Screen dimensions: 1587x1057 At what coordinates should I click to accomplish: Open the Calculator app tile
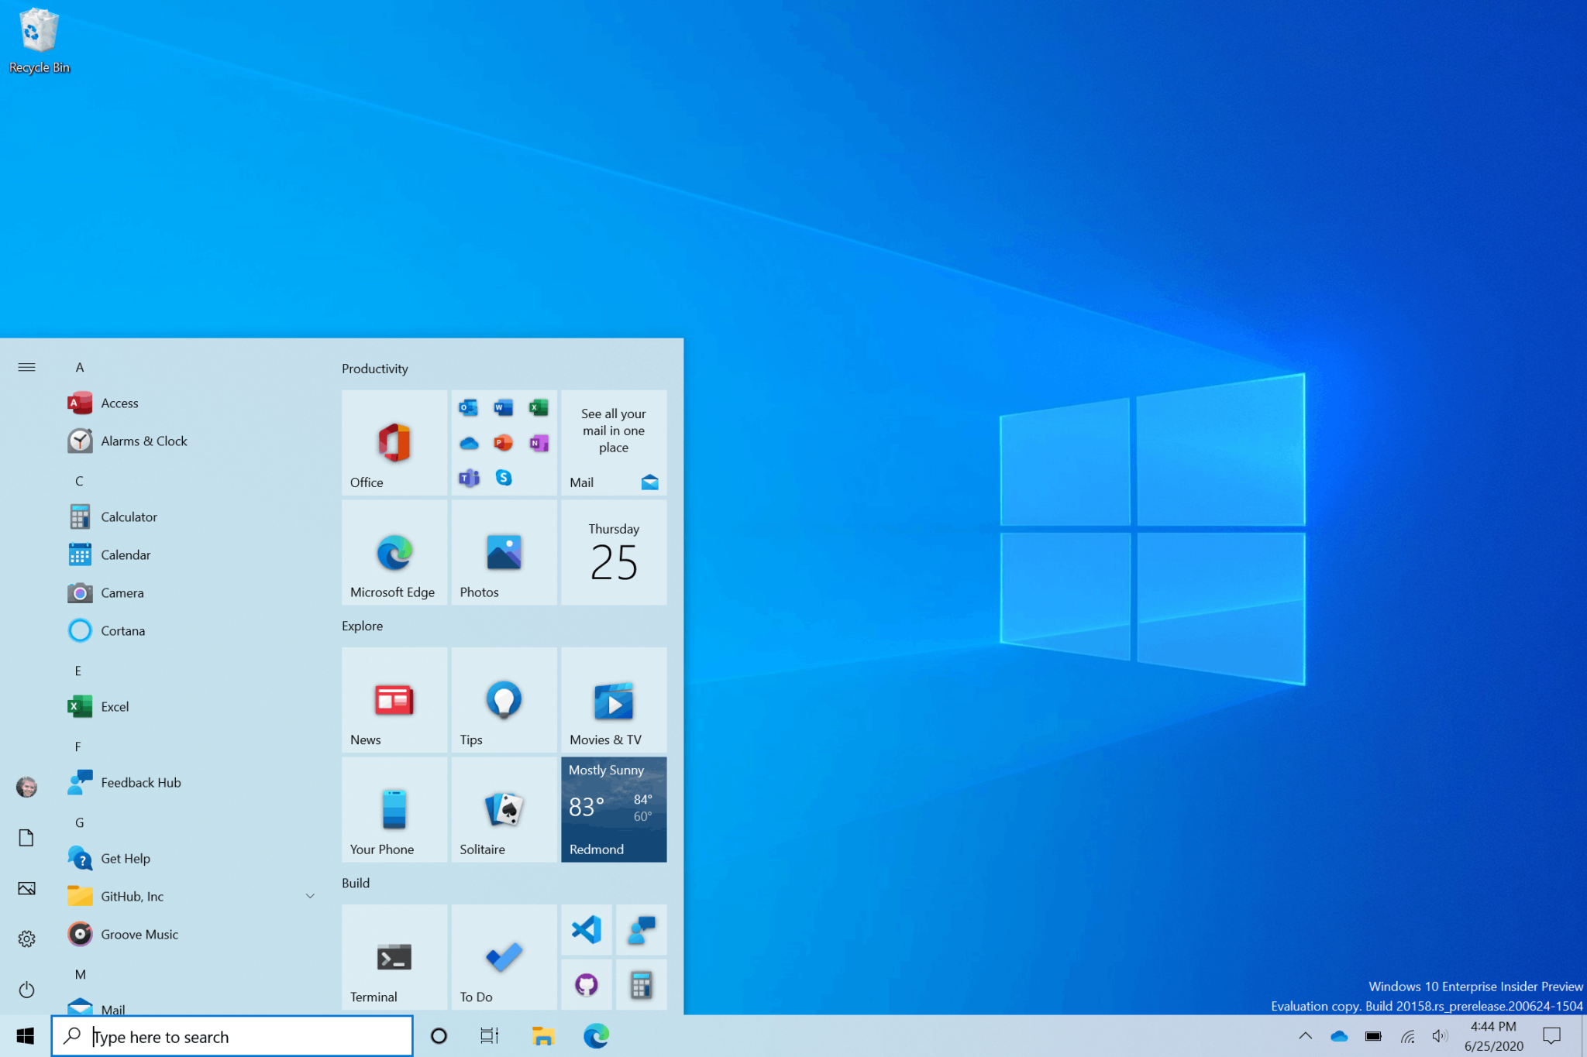click(129, 516)
